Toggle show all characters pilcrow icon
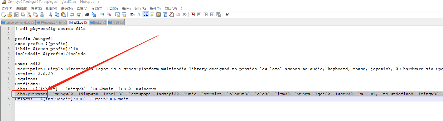Screen dimensions: 443x121 coord(139,14)
